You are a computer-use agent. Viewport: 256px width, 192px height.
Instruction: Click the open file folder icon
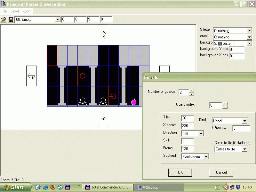tap(4, 20)
